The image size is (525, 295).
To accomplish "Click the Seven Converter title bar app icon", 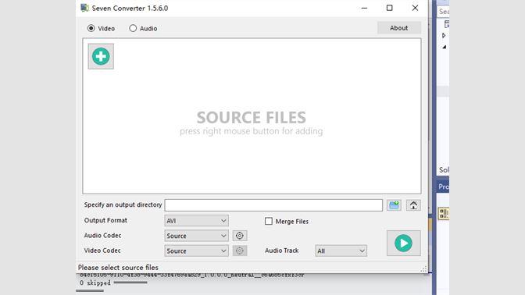I will pos(84,8).
